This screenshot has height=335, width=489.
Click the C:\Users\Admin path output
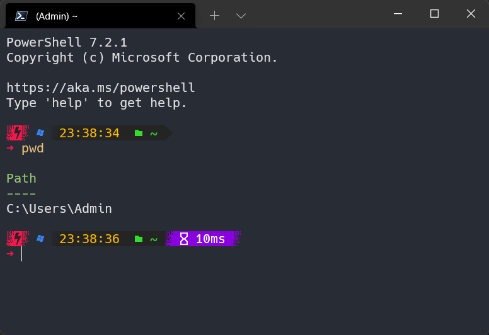point(59,209)
